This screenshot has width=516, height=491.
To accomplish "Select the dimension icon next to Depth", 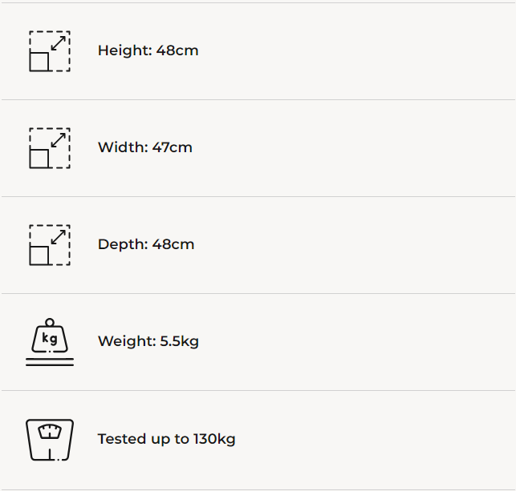I will click(x=50, y=245).
